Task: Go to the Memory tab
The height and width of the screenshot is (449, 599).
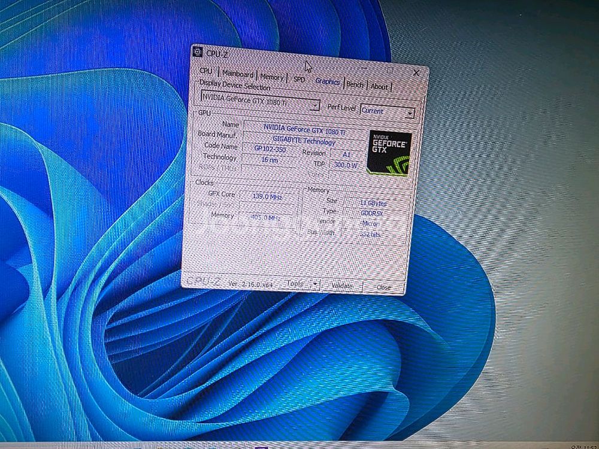Action: click(x=271, y=77)
